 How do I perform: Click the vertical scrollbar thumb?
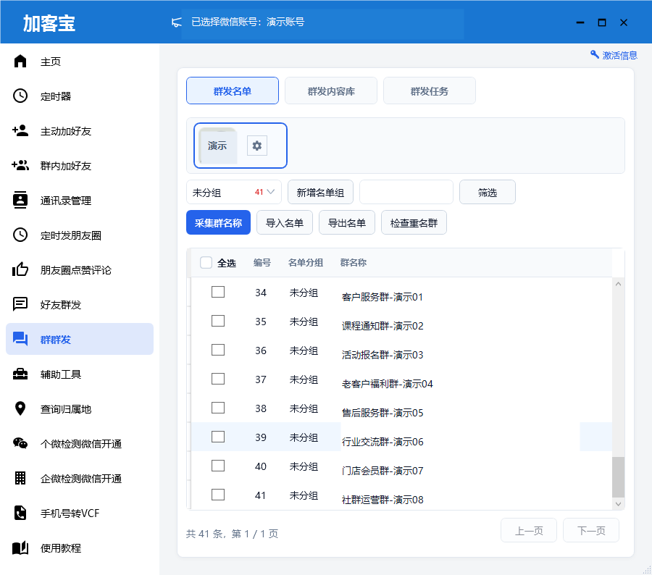pos(619,477)
